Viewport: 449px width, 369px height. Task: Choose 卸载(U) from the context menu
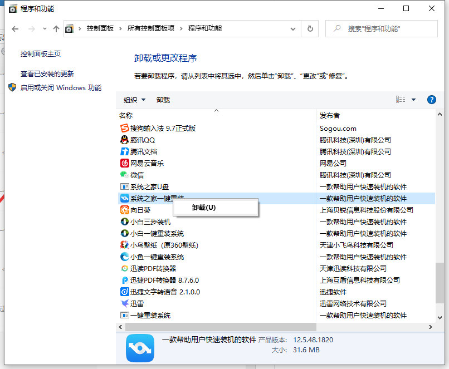tap(204, 208)
